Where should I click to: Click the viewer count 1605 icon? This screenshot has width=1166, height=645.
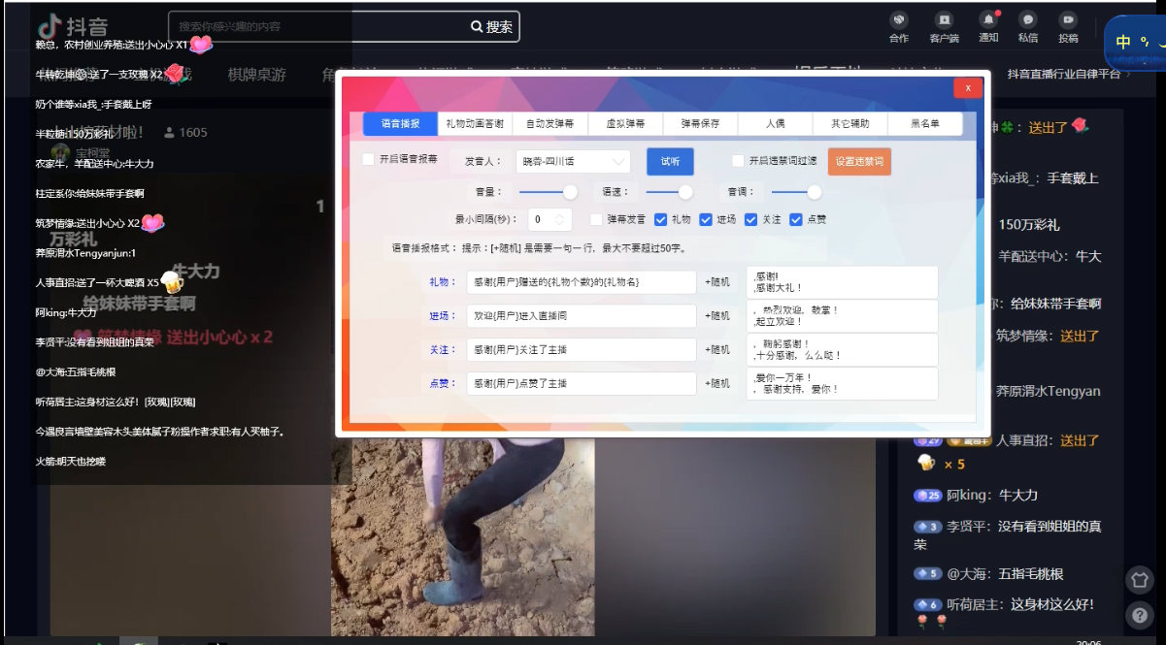click(170, 132)
